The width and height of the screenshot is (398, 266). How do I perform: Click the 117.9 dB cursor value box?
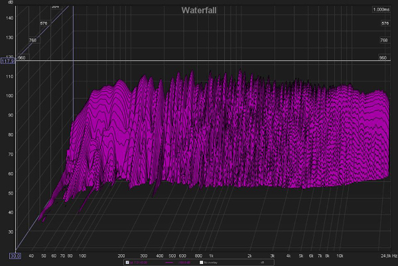[8, 62]
